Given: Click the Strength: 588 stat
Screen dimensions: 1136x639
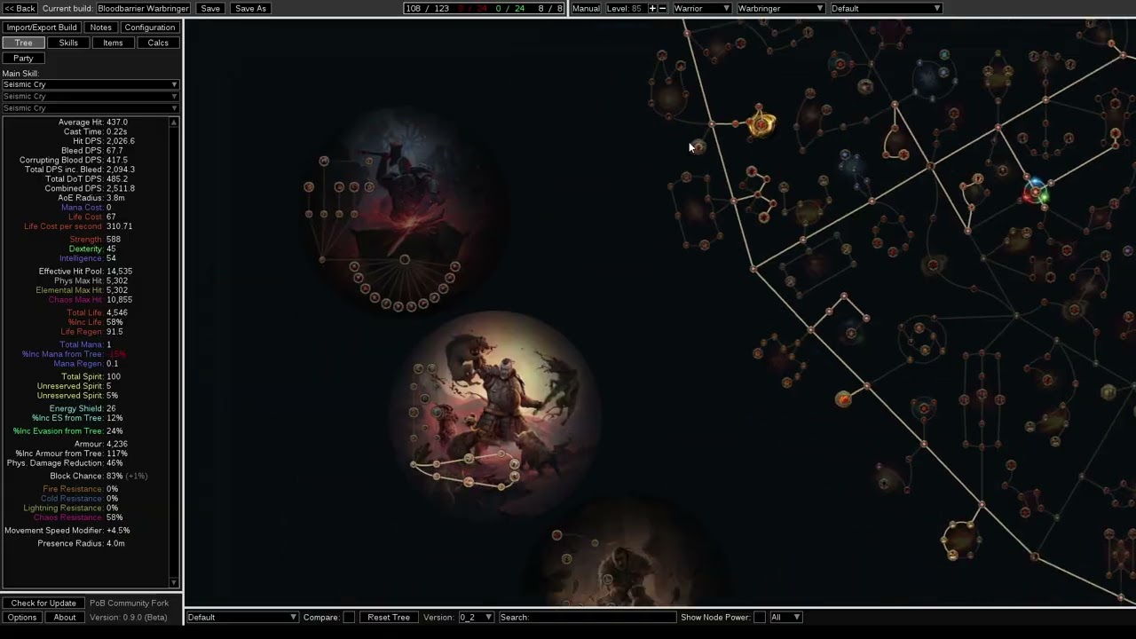Looking at the screenshot, I should click(95, 240).
